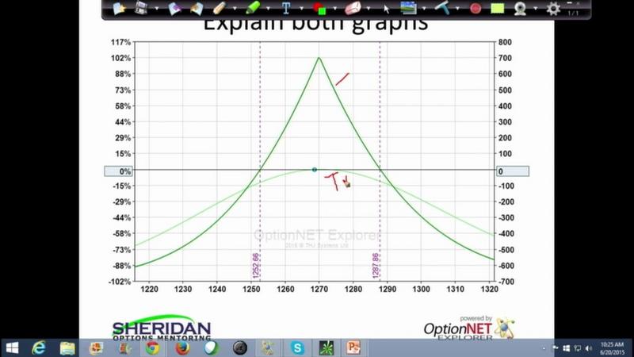Click the blue current-price dot on the chart
The width and height of the screenshot is (634, 357).
pos(314,170)
